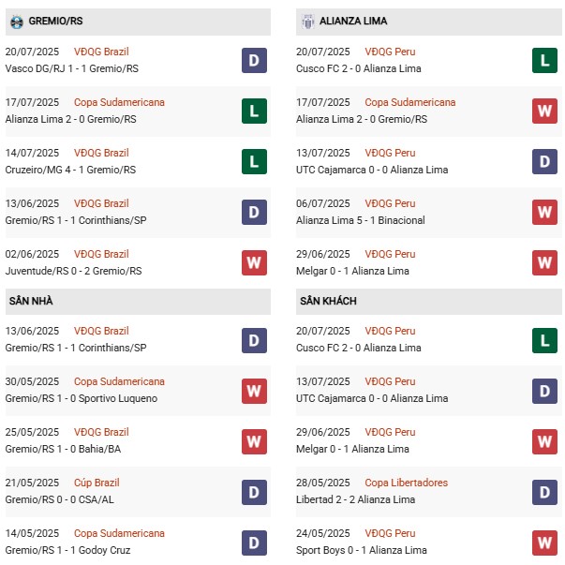The width and height of the screenshot is (565, 565).
Task: Select the L badge for Cruzeiro/MG match
Action: click(x=254, y=162)
